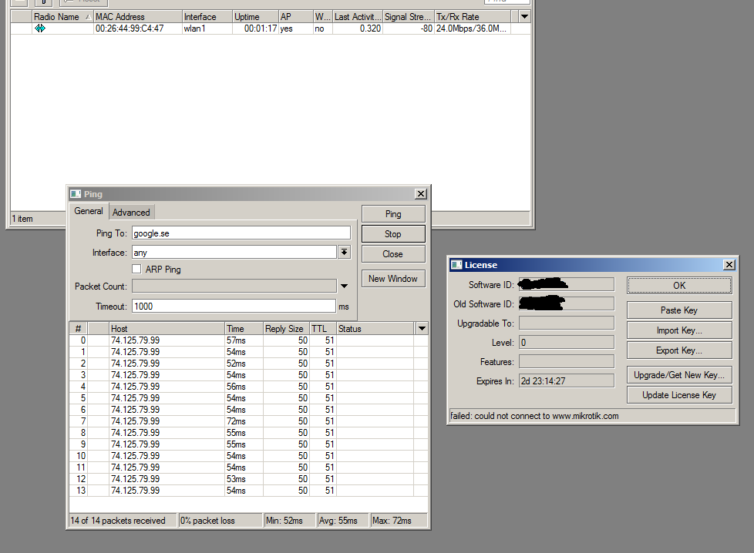Select ping row 7 with 72ms time
754x553 pixels.
tap(248, 421)
